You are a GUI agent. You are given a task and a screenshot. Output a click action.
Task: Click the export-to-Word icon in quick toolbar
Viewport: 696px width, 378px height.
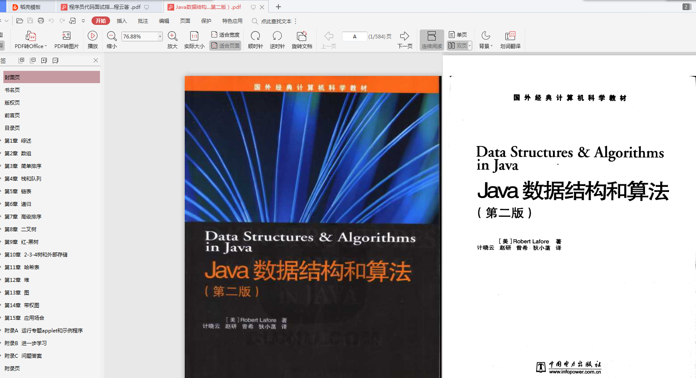[x=73, y=21]
